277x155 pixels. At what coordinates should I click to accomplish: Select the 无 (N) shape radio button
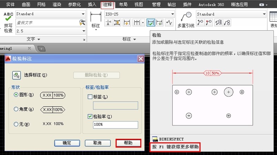pyautogui.click(x=16, y=124)
